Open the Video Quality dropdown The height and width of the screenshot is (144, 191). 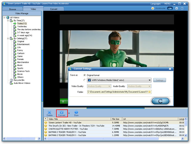click(x=109, y=86)
